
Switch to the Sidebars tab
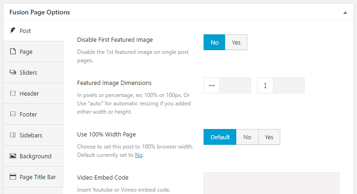[33, 135]
